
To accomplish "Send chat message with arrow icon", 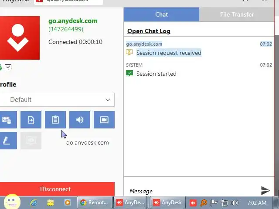I will click(x=265, y=190).
